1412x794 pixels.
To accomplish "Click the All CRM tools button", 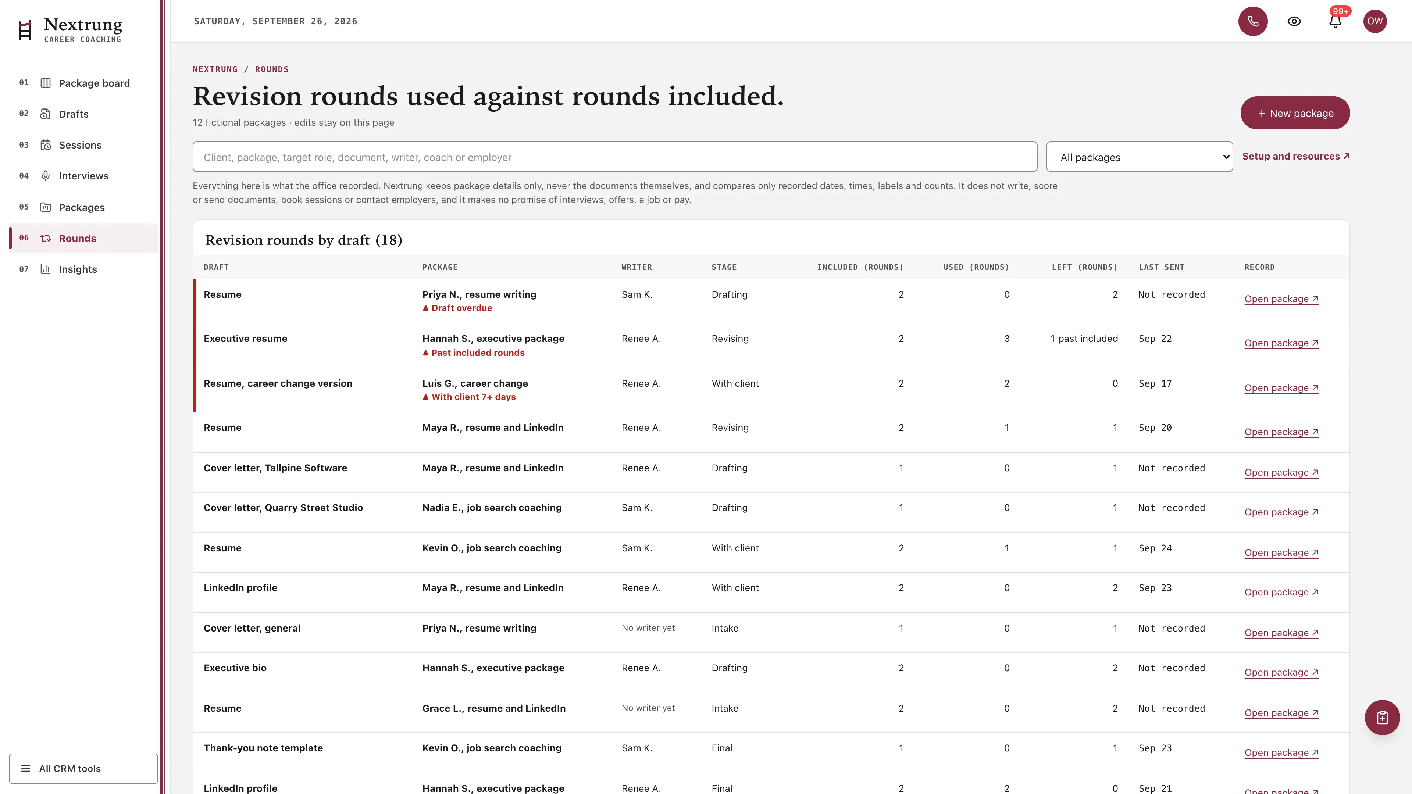I will [x=83, y=768].
